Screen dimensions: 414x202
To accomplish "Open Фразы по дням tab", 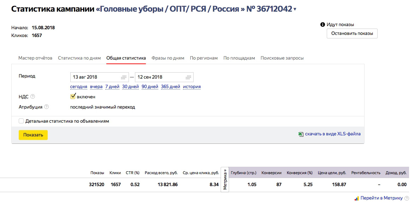I will pyautogui.click(x=168, y=58).
